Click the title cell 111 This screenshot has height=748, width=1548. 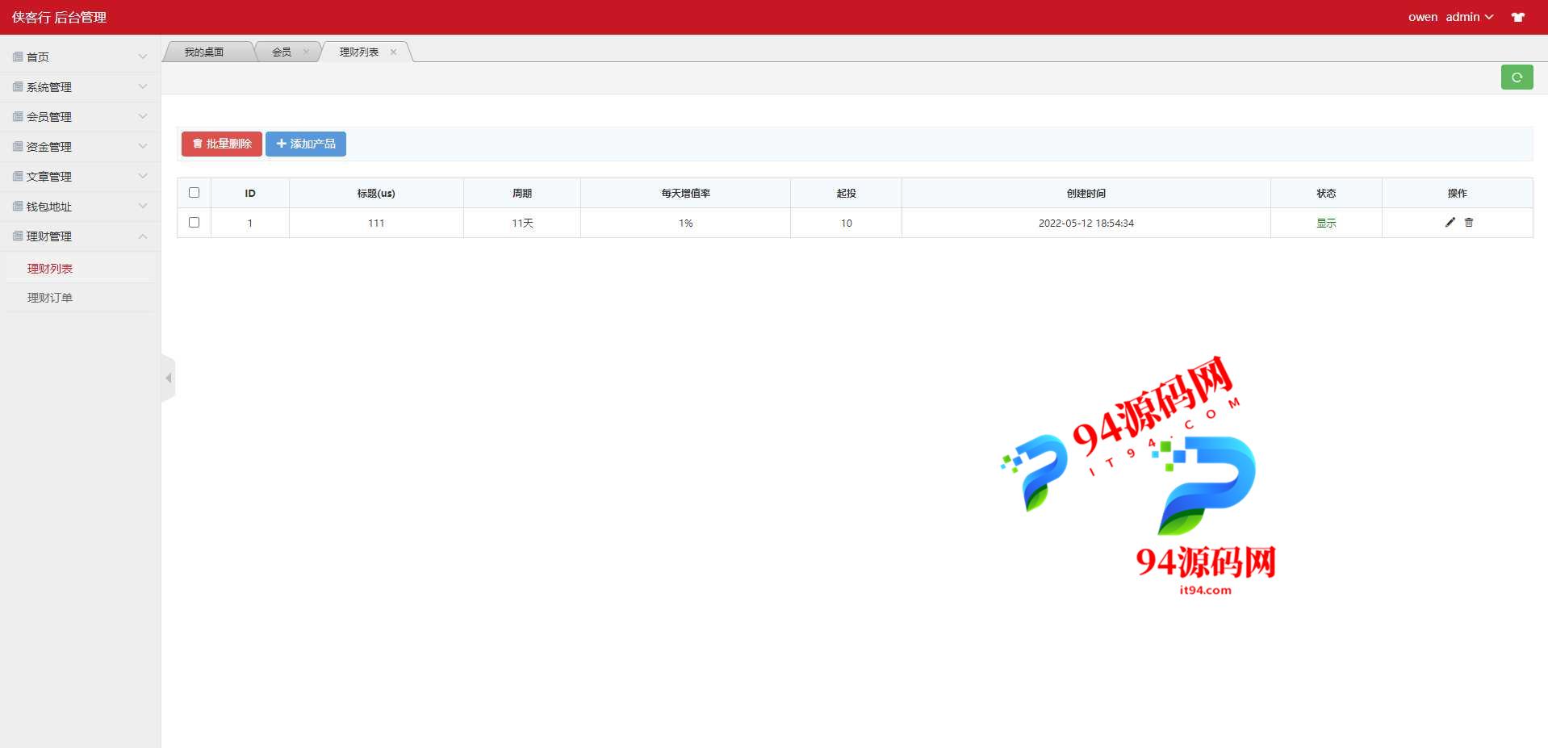pyautogui.click(x=376, y=223)
